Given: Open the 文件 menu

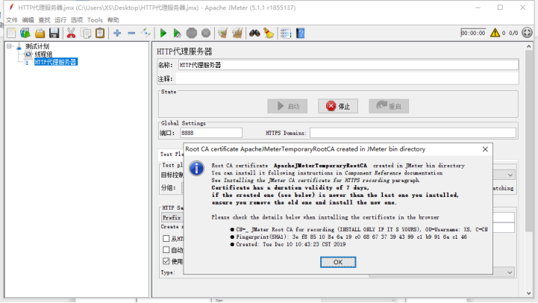Looking at the screenshot, I should pyautogui.click(x=12, y=20).
